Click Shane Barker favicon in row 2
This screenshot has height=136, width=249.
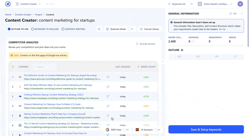20,87
